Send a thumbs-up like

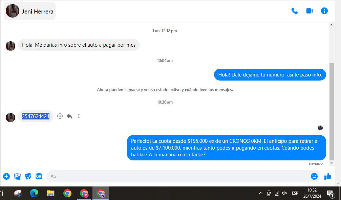[328, 176]
